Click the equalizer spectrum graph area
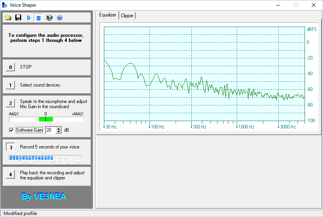The image size is (323, 217). (x=204, y=74)
